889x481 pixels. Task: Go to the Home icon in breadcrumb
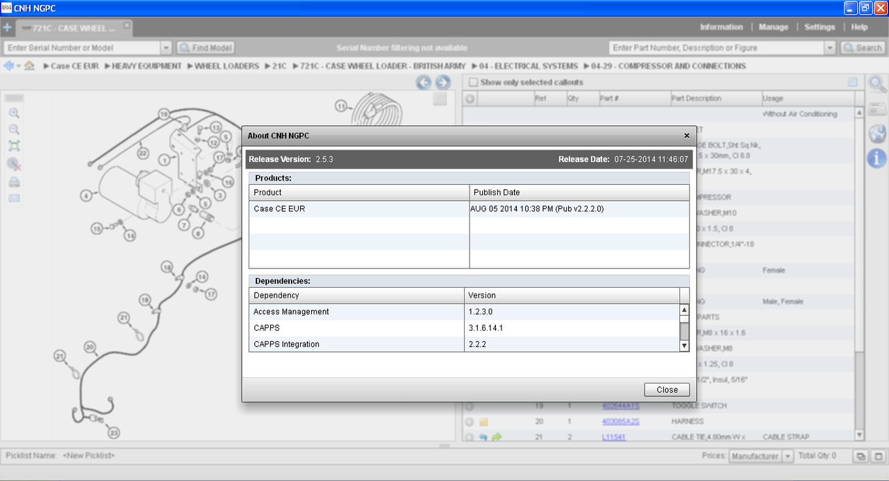click(29, 66)
